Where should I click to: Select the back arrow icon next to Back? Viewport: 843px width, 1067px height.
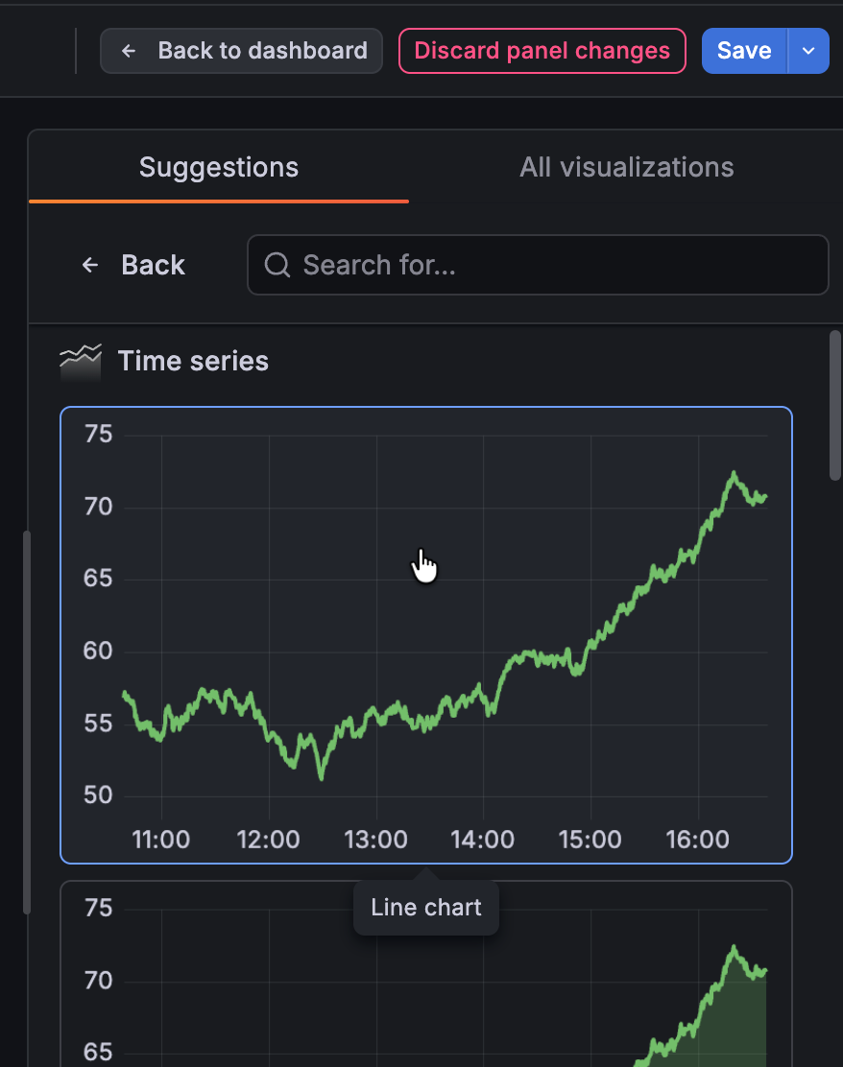89,265
